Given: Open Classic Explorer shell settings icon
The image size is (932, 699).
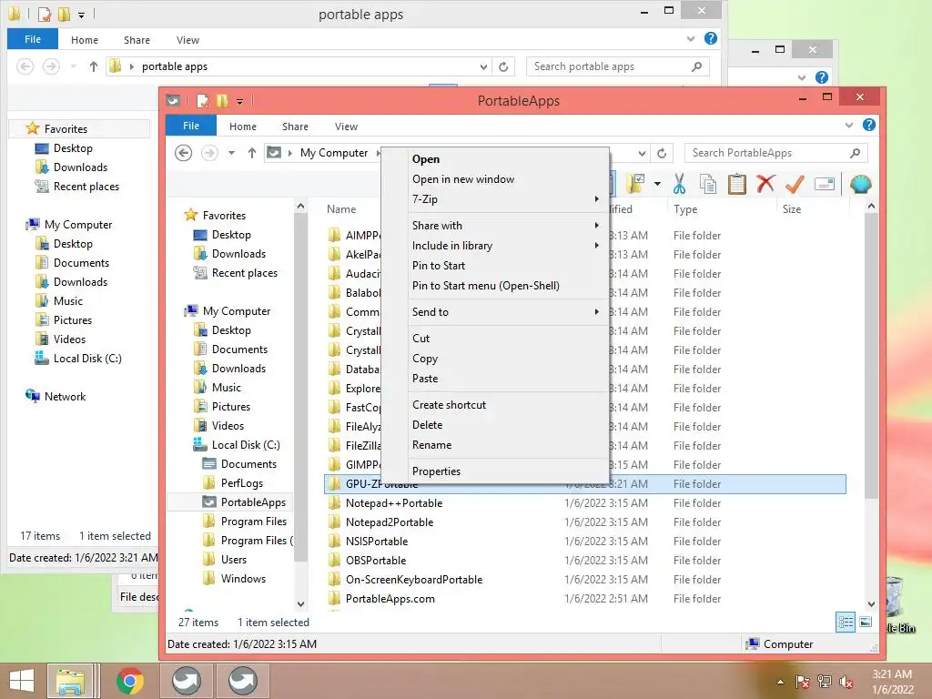Looking at the screenshot, I should click(x=860, y=184).
